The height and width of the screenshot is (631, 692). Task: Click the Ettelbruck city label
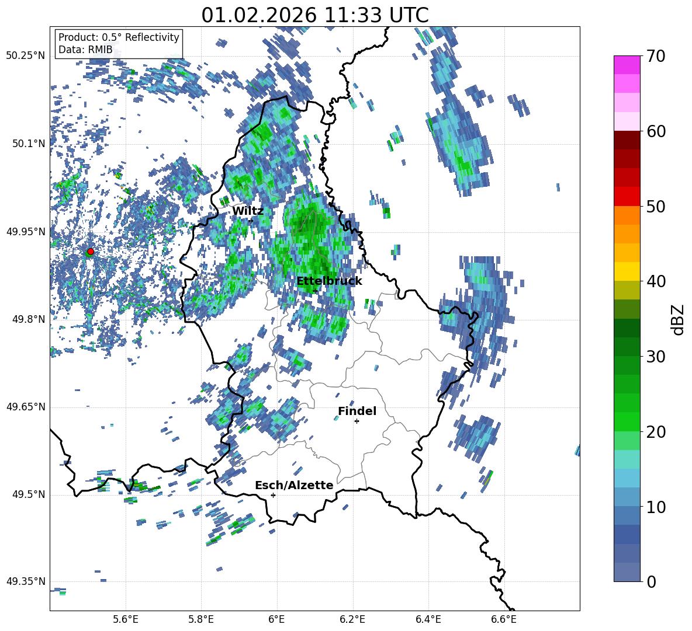click(x=329, y=281)
